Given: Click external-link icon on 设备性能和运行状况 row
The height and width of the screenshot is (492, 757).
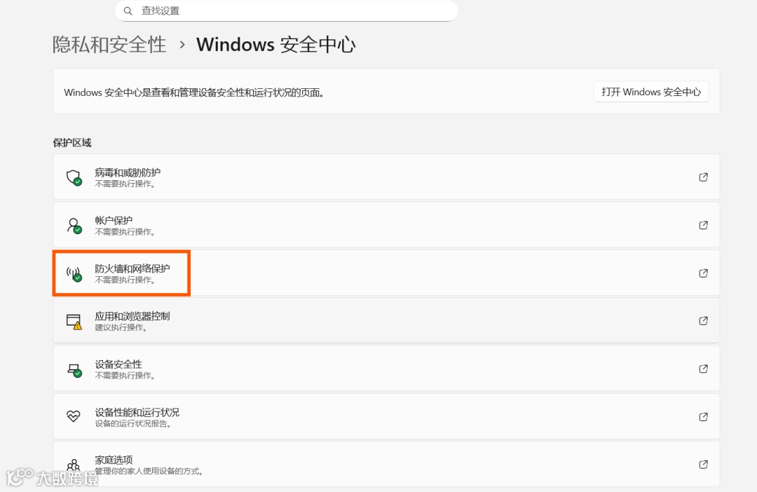Looking at the screenshot, I should (x=704, y=417).
